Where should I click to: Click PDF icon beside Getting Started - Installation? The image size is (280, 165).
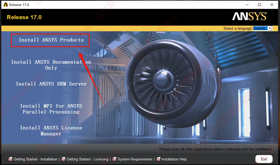tap(10, 159)
